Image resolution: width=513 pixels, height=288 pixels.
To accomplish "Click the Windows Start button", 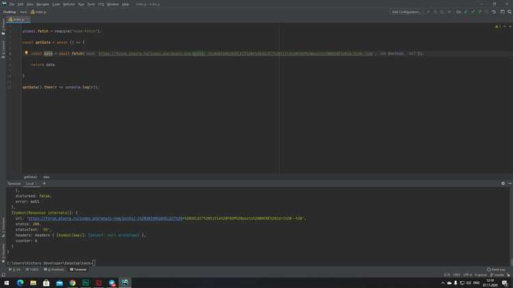I will click(x=6, y=283).
